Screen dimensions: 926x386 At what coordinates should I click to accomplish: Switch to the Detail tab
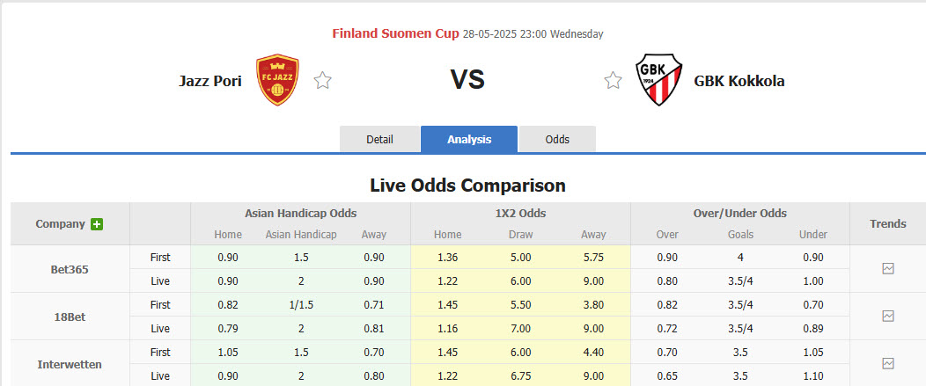[379, 140]
